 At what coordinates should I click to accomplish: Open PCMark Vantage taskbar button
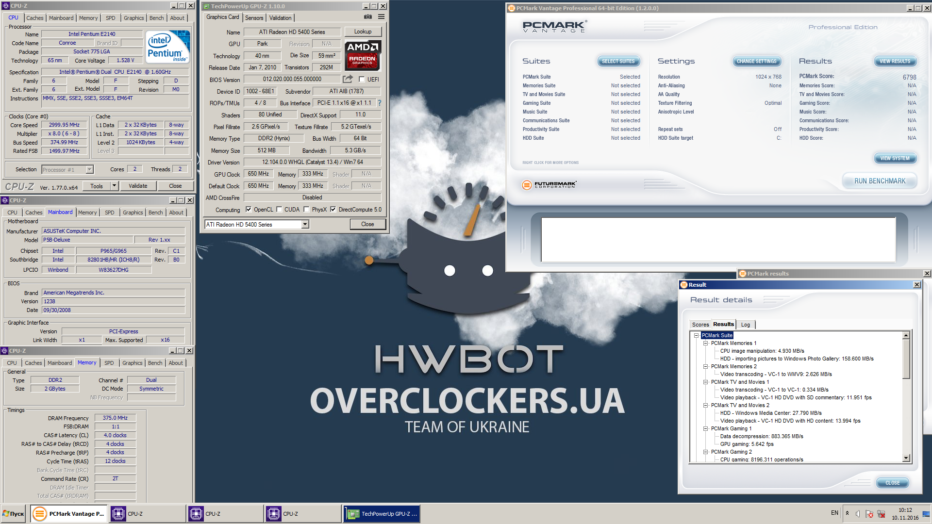point(68,514)
